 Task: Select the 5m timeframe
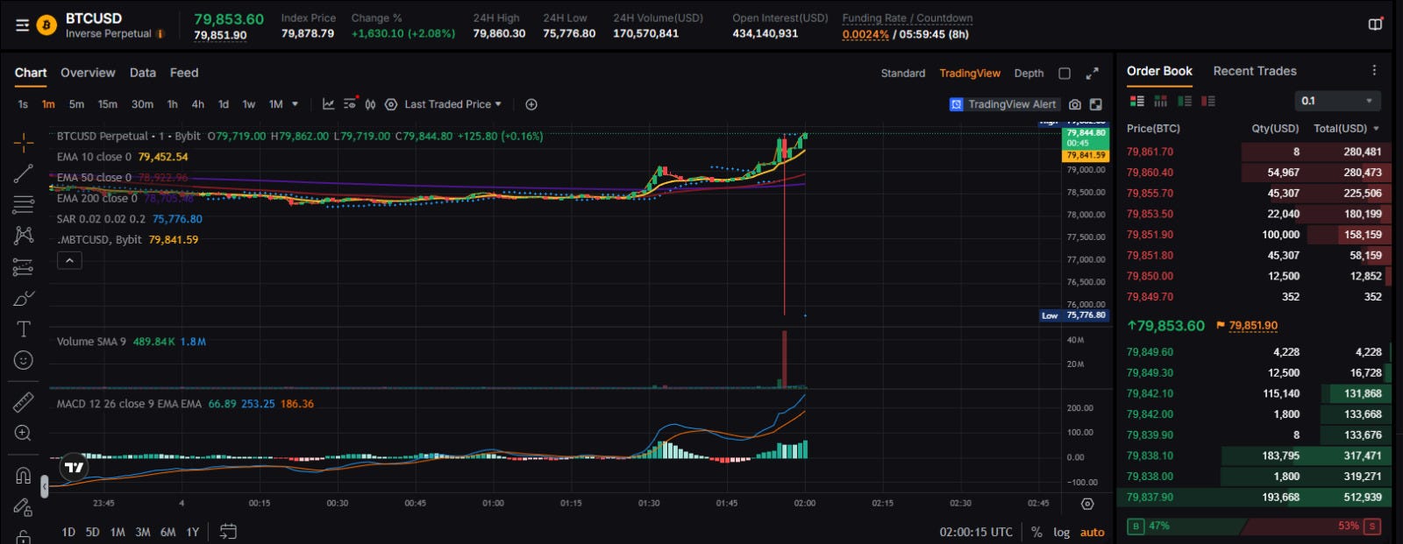click(x=77, y=104)
